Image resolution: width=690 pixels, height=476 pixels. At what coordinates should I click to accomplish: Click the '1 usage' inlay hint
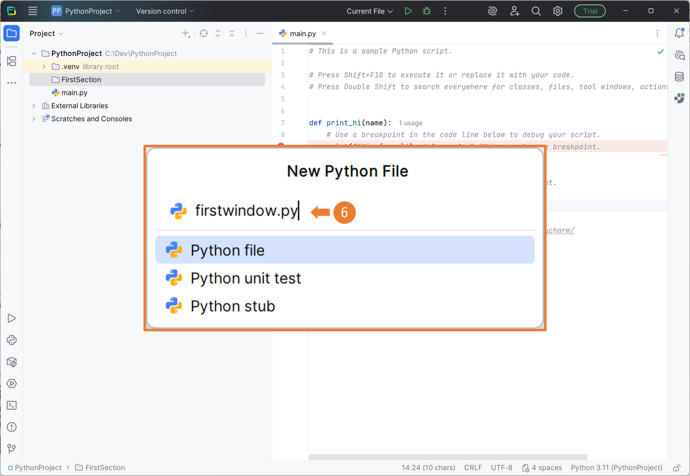click(x=411, y=123)
